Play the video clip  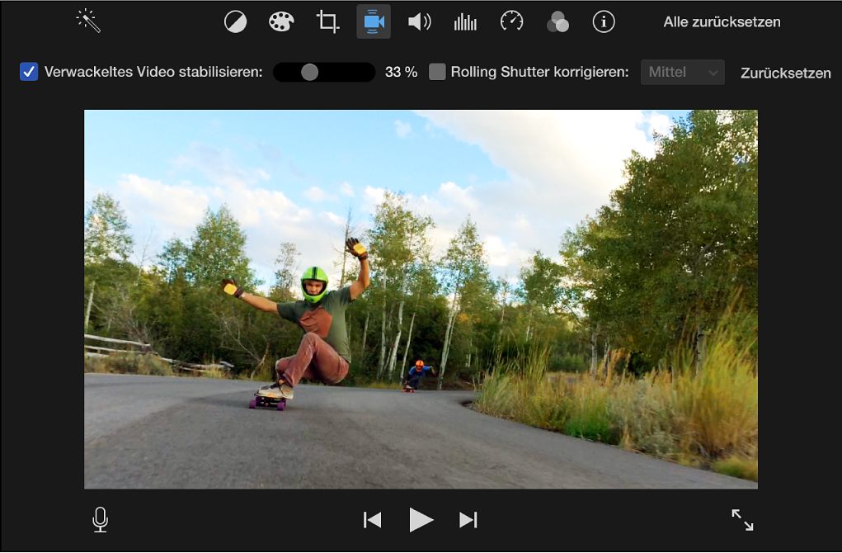tap(421, 520)
